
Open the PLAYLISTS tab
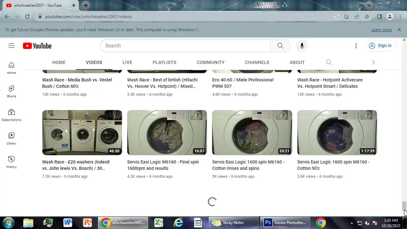(164, 62)
